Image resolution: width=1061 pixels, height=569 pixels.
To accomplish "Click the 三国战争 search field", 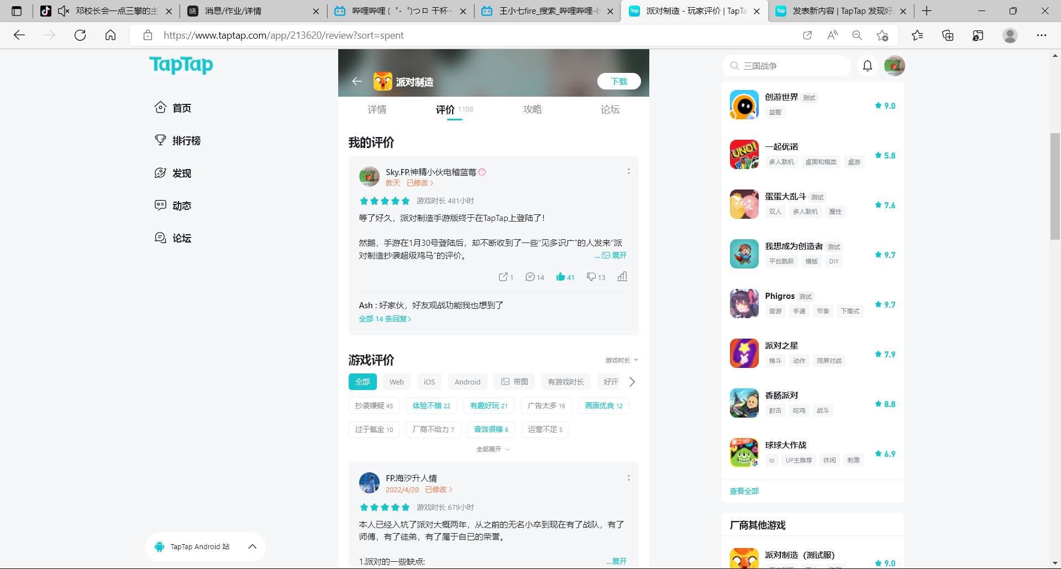I will [786, 66].
